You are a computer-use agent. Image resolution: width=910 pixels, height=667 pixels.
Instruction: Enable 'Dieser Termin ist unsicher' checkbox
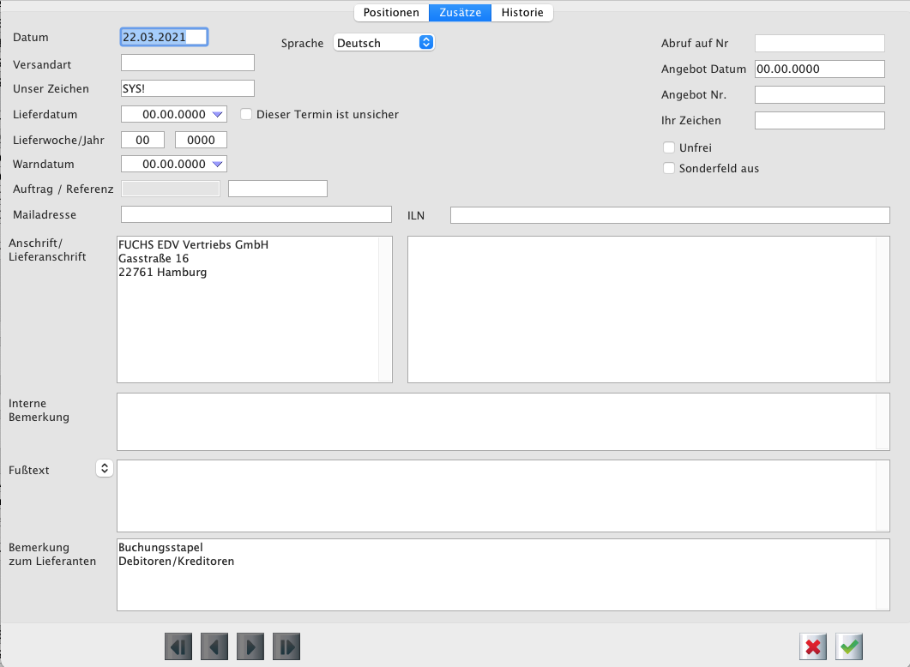246,114
